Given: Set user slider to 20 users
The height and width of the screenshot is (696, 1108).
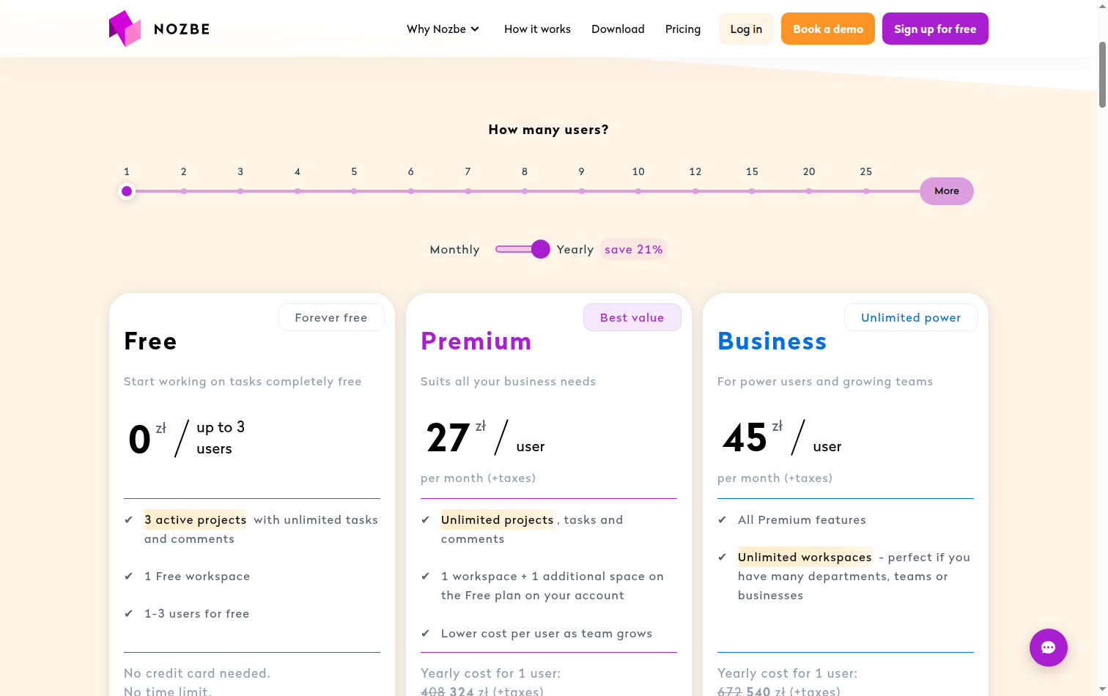Looking at the screenshot, I should click(809, 191).
